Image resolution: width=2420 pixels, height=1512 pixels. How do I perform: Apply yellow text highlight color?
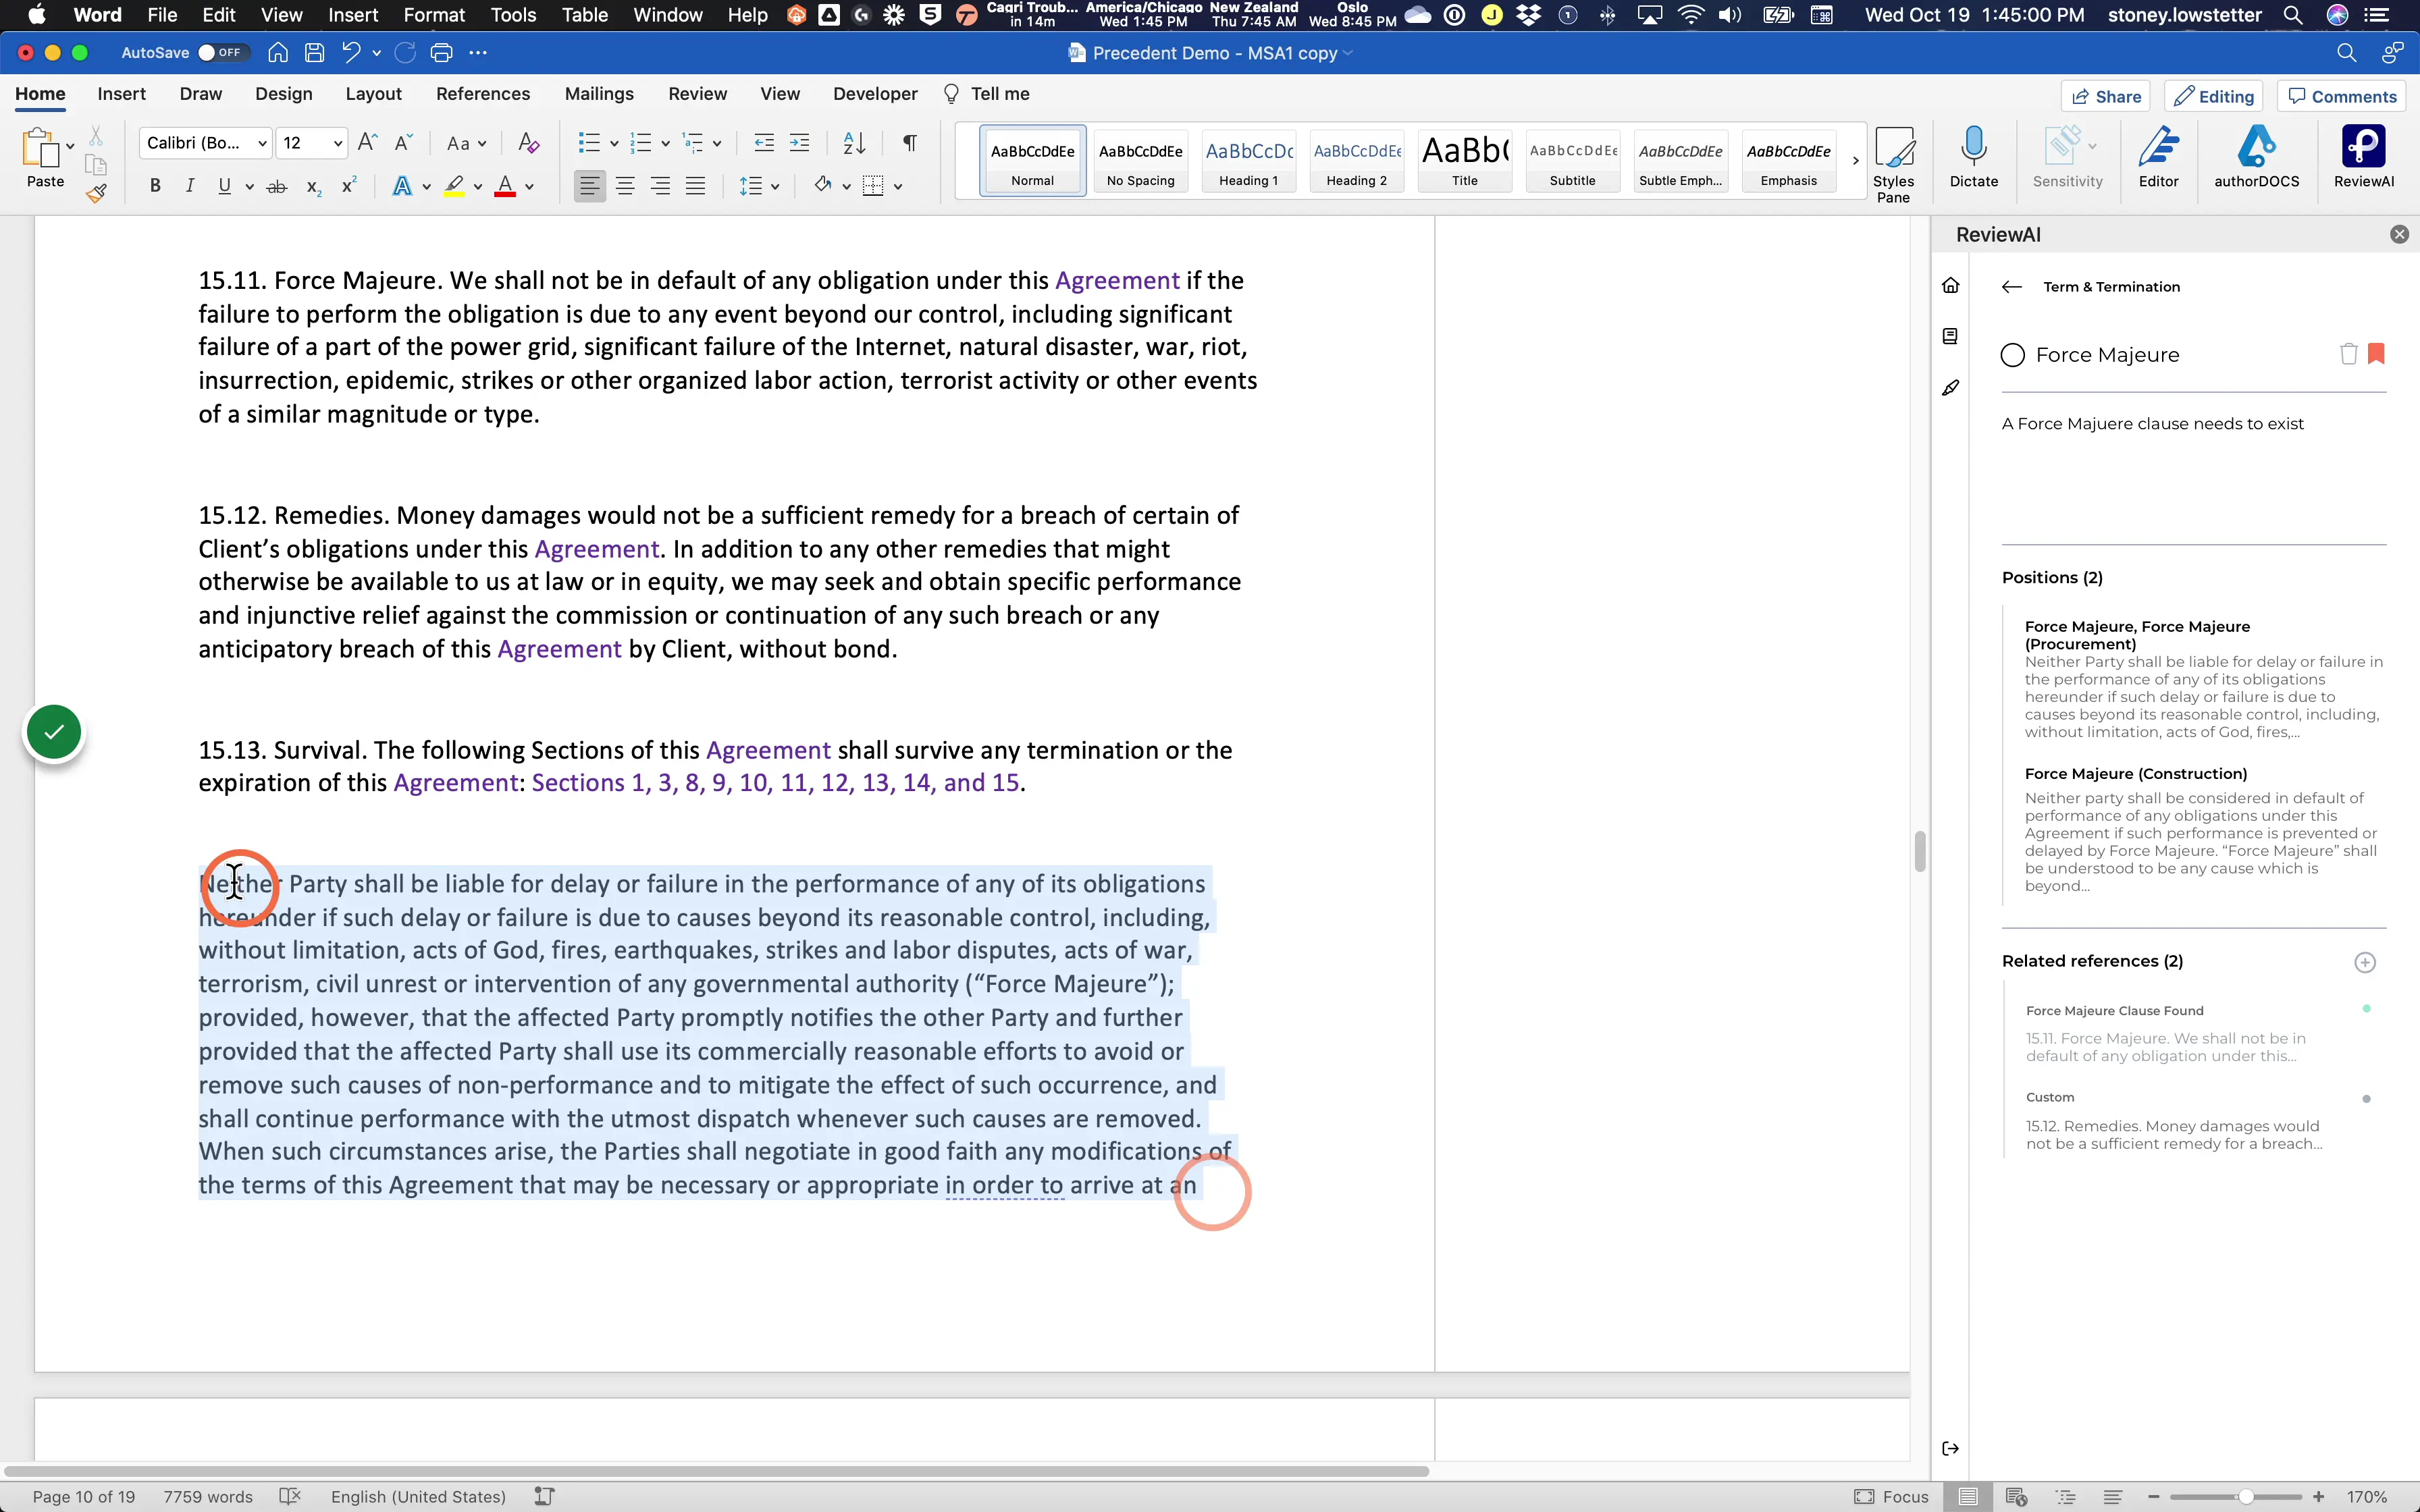(455, 186)
